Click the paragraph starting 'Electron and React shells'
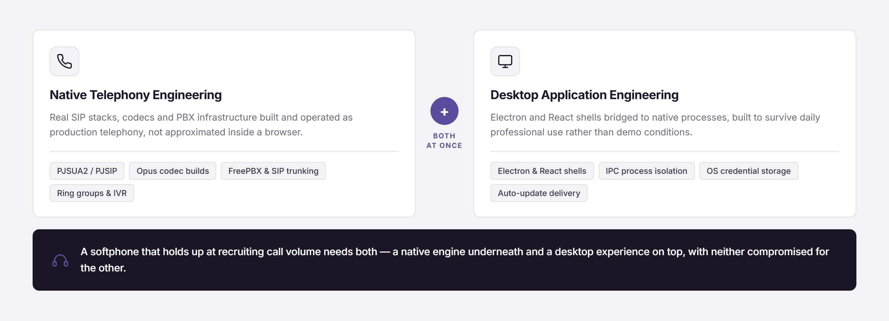The height and width of the screenshot is (321, 889). [655, 125]
